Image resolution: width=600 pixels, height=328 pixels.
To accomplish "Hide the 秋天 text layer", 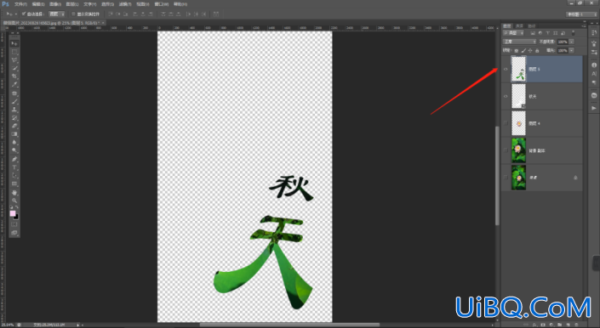I will tap(506, 96).
